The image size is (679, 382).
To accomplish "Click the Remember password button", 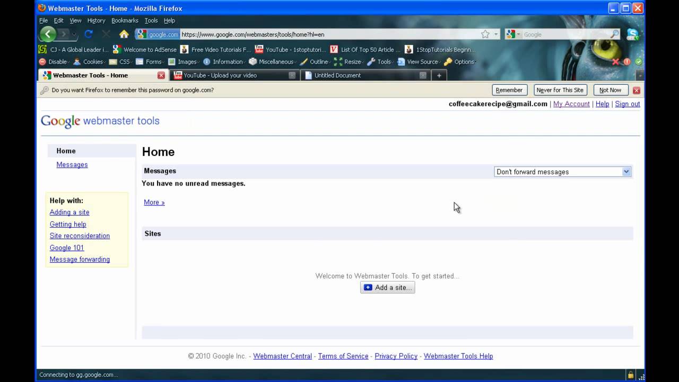I will (509, 90).
